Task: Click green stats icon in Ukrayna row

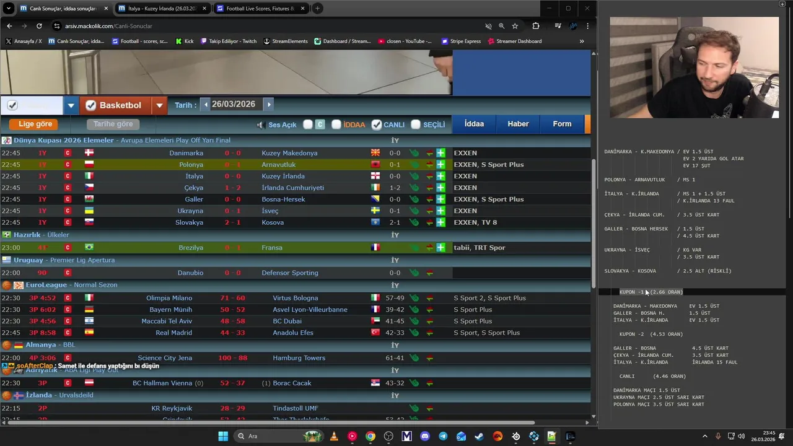Action: [x=414, y=211]
